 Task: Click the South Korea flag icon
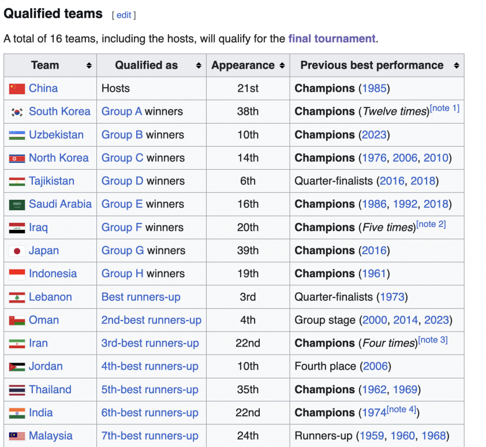coord(17,112)
